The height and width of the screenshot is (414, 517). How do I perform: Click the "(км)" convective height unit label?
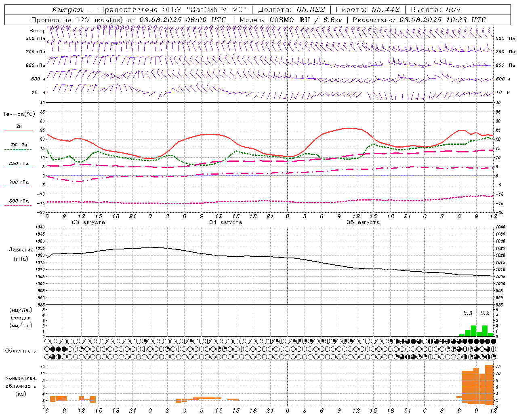point(21,394)
